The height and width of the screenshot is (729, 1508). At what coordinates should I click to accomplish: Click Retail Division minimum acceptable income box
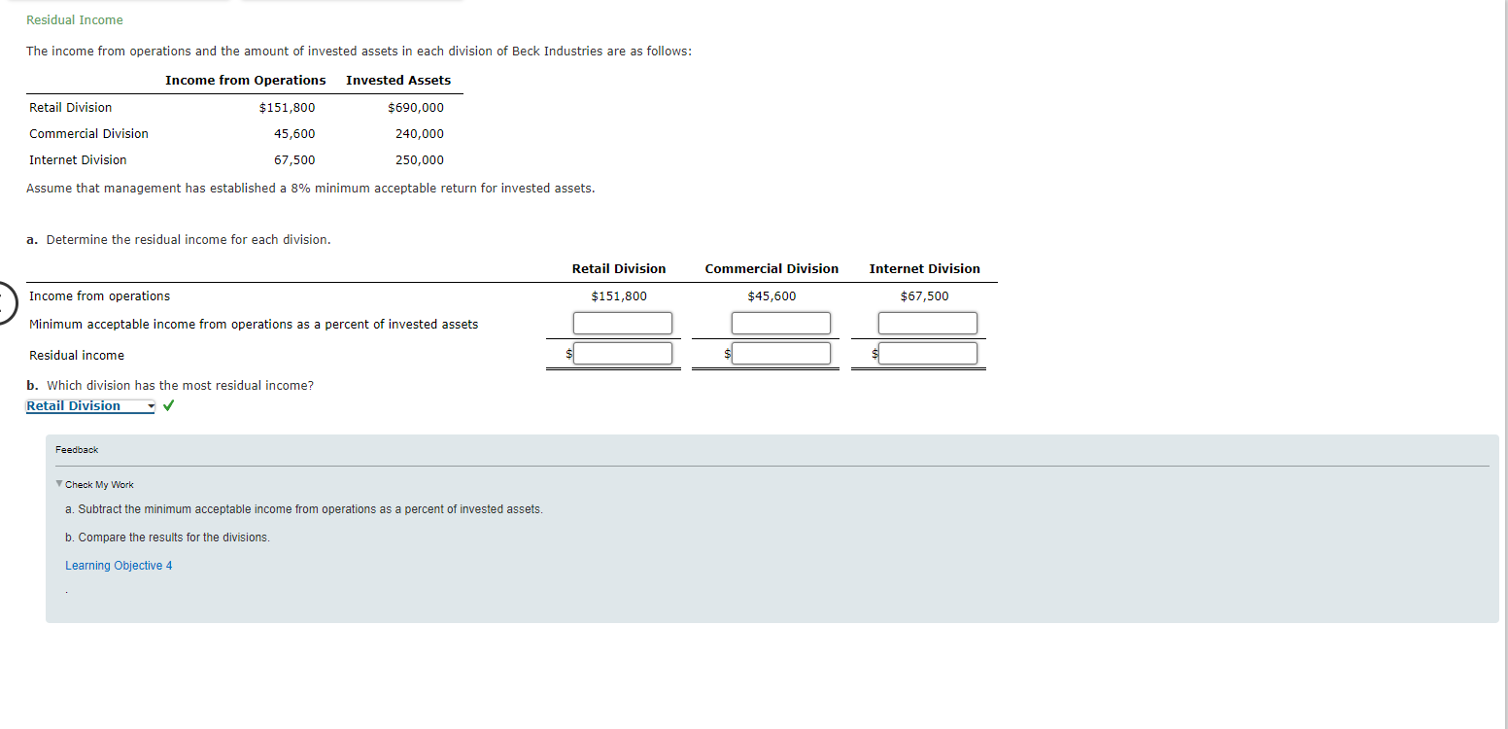point(622,323)
